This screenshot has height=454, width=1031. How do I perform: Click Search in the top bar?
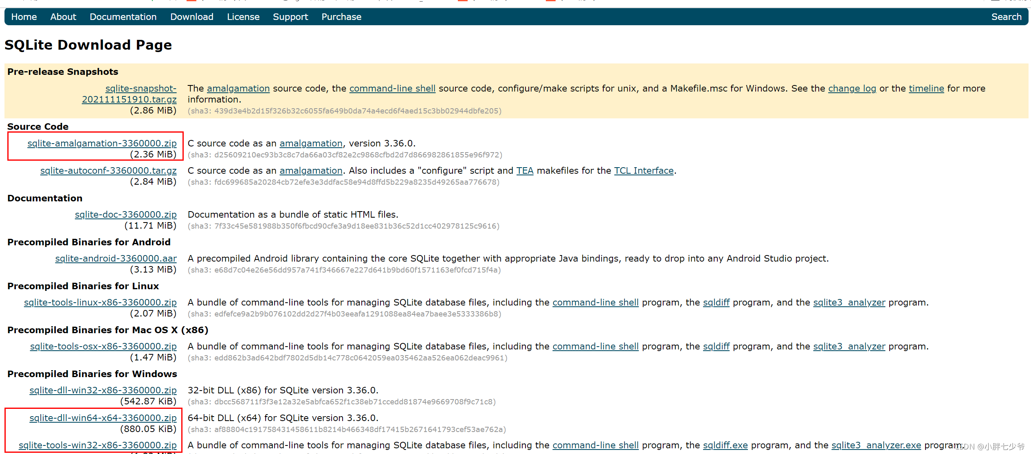coord(1006,17)
